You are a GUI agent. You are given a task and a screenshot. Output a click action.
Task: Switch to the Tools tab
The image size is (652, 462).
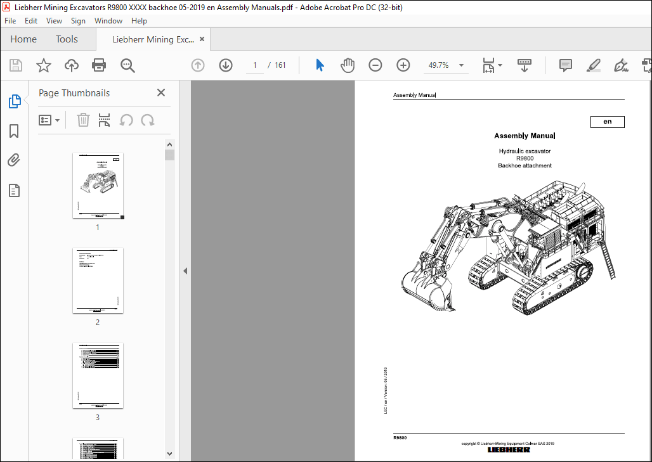(66, 39)
